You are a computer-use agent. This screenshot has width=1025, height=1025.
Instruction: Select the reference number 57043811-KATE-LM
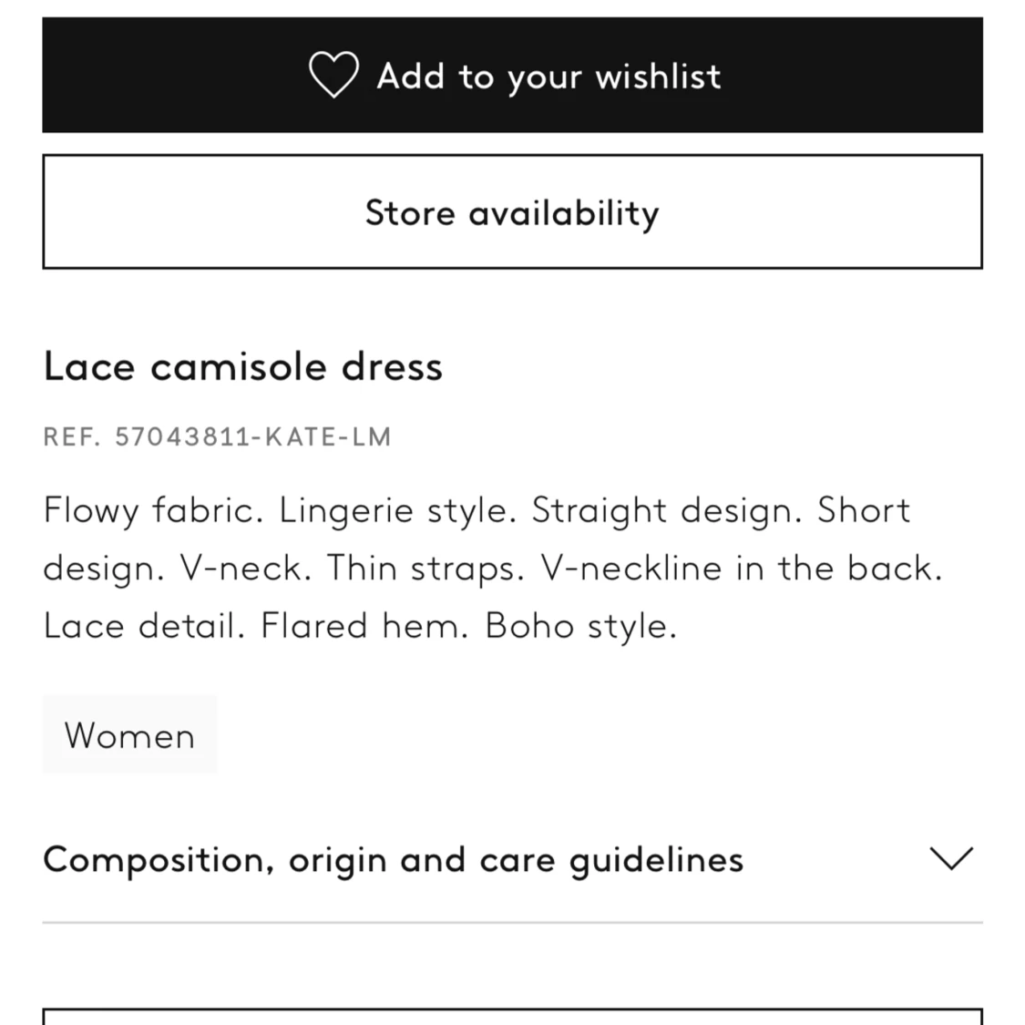coord(253,436)
